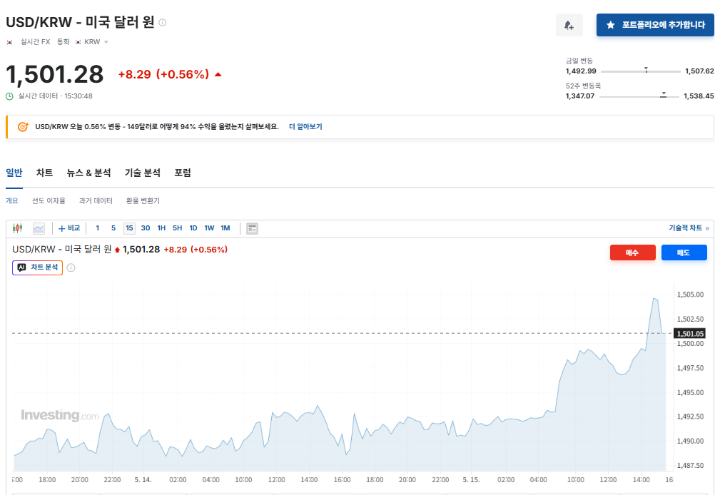Click the green clock real-time icon

pos(9,96)
